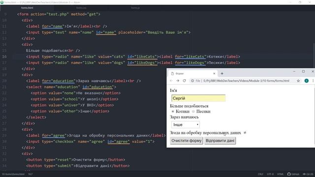This screenshot has width=315, height=177.
Task: Bookmark this page with the star icon
Action: [x=298, y=81]
